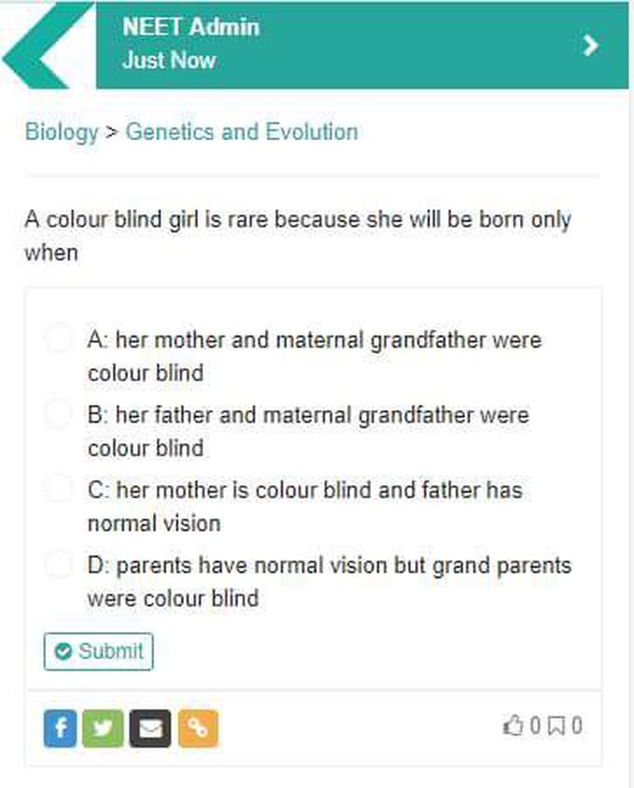
Task: Copy link with orange chain icon
Action: (198, 728)
